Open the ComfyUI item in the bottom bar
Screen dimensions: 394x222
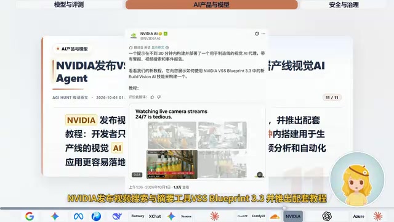[259, 216]
